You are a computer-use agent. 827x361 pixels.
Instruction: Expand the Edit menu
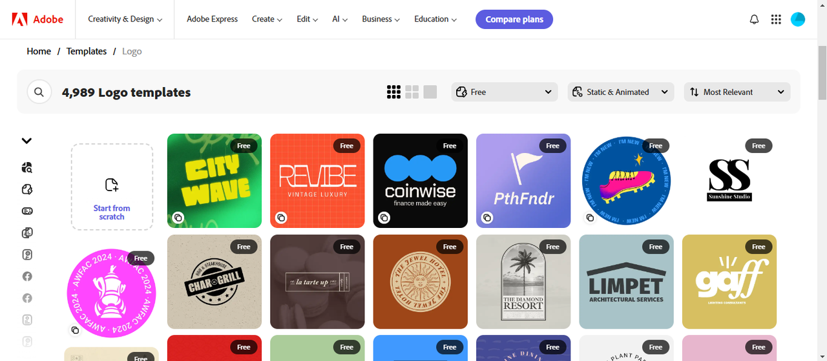308,19
